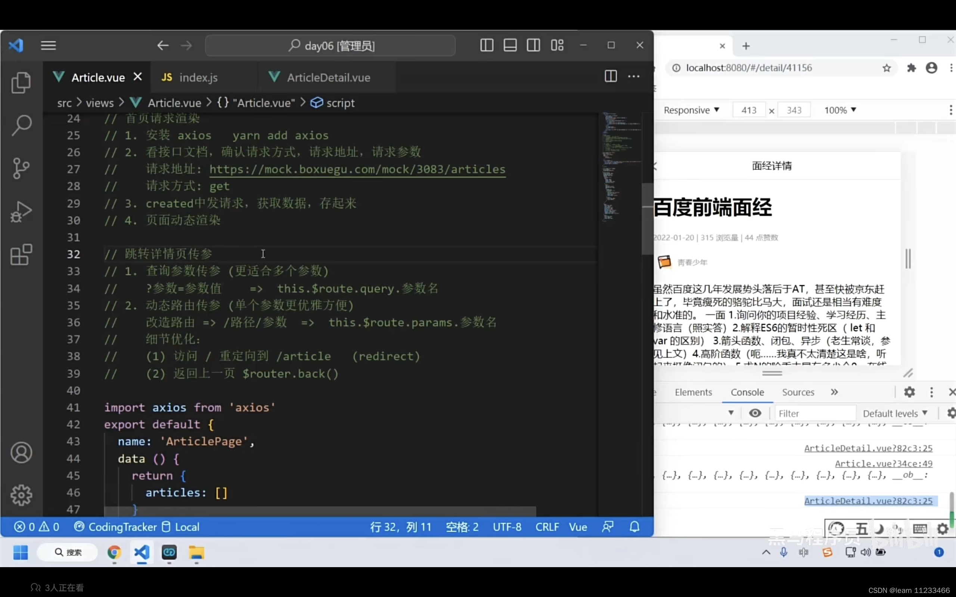Open the Run and Debug view
This screenshot has height=597, width=956.
(x=21, y=212)
